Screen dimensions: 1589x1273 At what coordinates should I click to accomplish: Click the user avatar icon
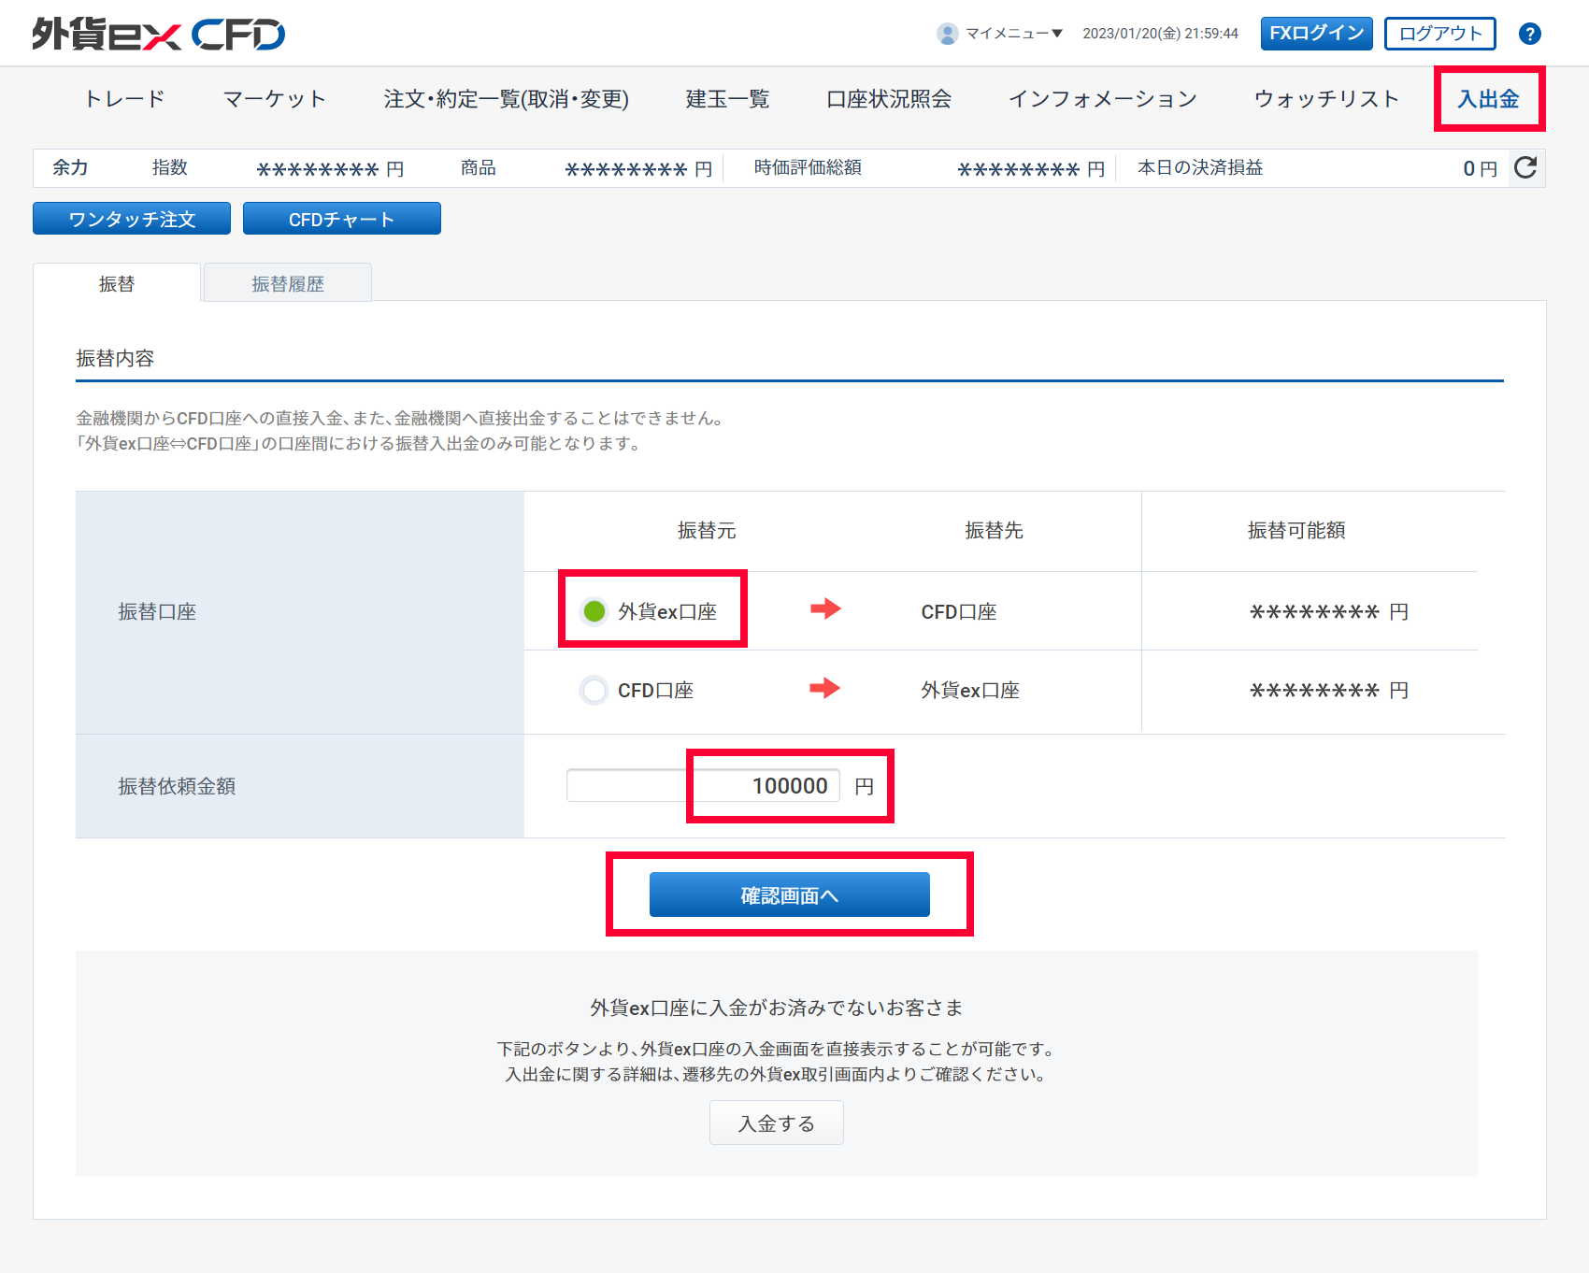point(947,34)
